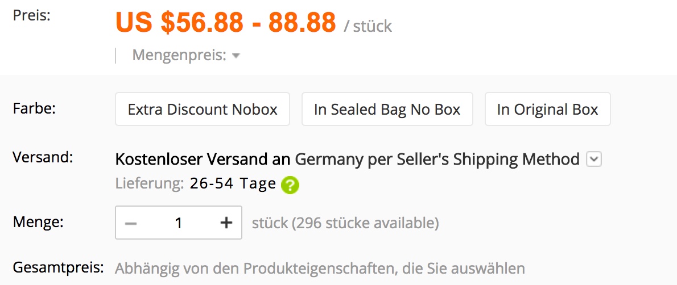677x285 pixels.
Task: Select the Extra Discount Nobox option
Action: 203,110
